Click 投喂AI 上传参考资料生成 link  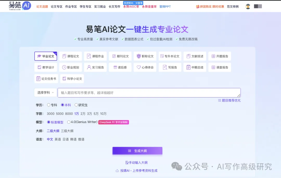coord(136,171)
